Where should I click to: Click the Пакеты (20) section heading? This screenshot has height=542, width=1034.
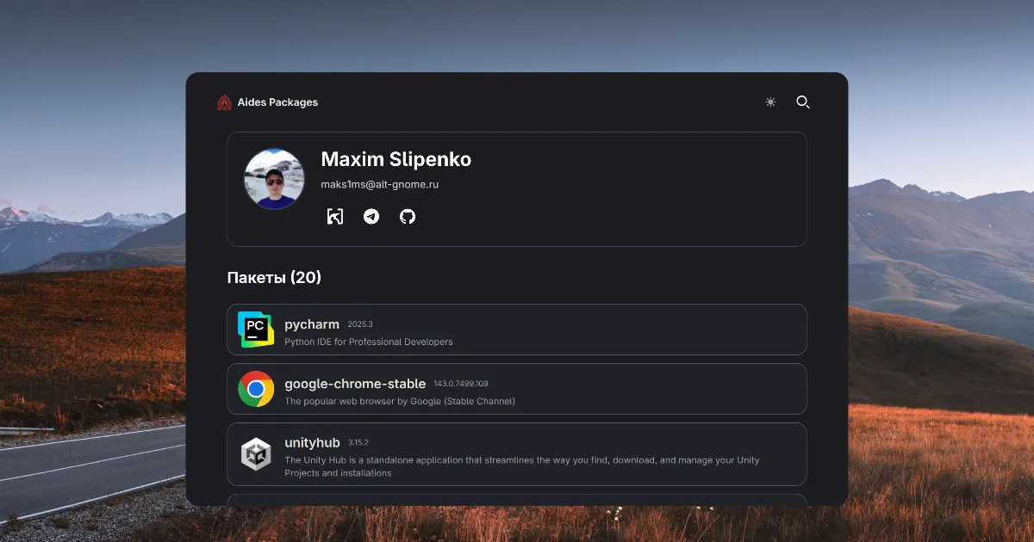[274, 277]
